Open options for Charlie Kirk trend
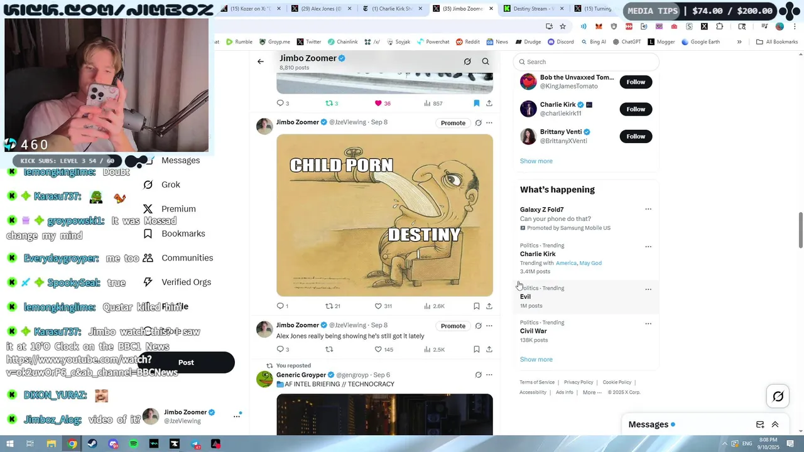The height and width of the screenshot is (452, 804). coord(648,247)
